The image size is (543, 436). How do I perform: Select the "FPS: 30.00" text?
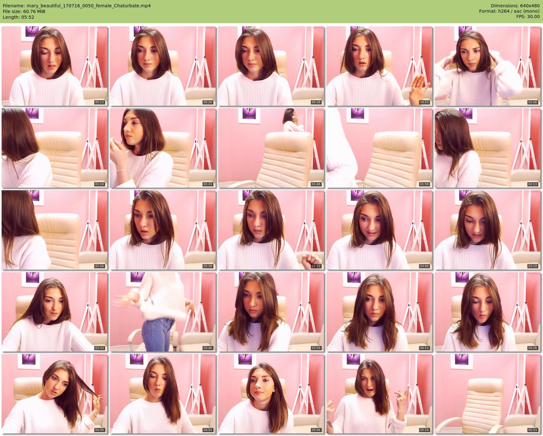click(x=528, y=17)
